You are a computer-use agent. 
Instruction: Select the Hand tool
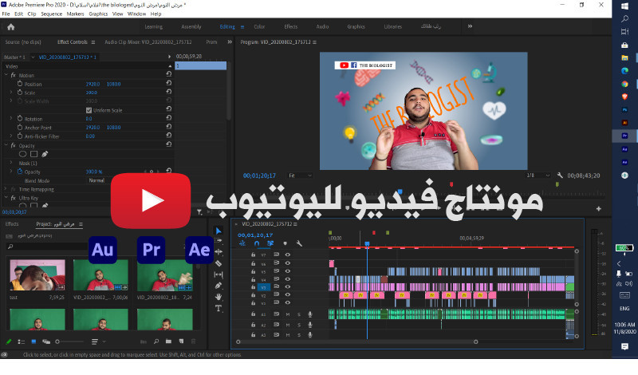click(x=219, y=297)
